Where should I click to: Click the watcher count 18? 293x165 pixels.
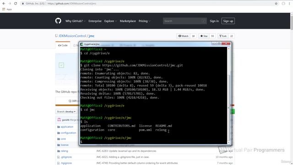coord(193,36)
